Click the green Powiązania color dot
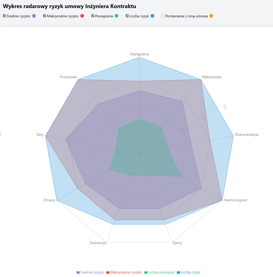 point(117,16)
